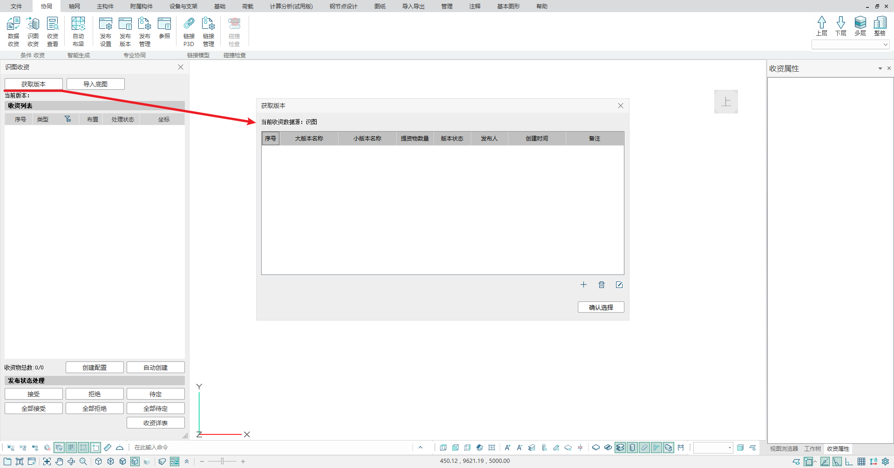Open the settings gear in status bar
Screen dimensions: 894x468
(886, 461)
